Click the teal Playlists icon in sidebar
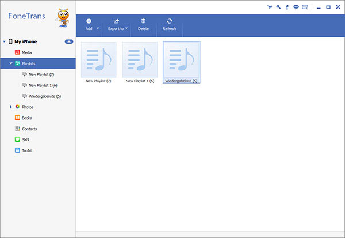This screenshot has height=238, width=345. click(x=17, y=63)
